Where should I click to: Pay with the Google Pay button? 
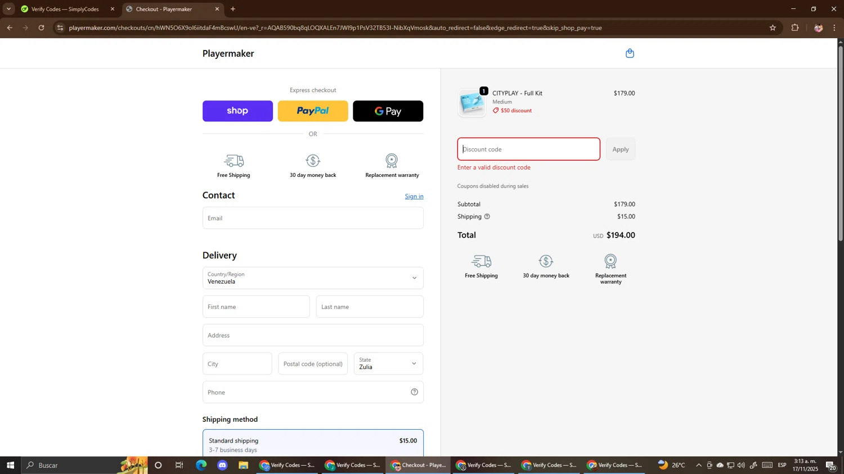click(x=388, y=111)
